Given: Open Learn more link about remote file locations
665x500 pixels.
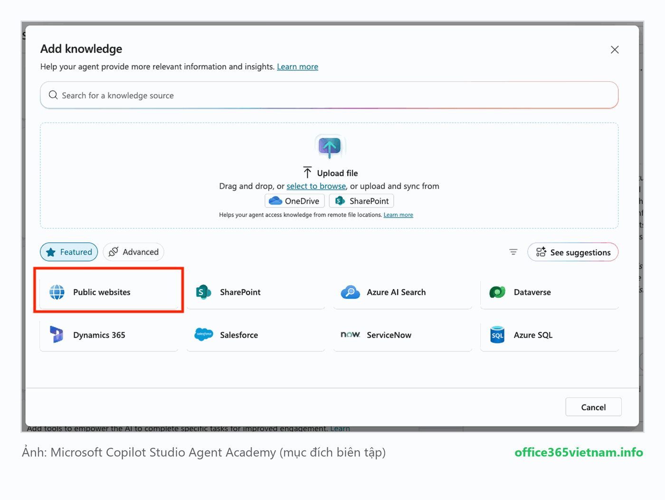Looking at the screenshot, I should [399, 215].
